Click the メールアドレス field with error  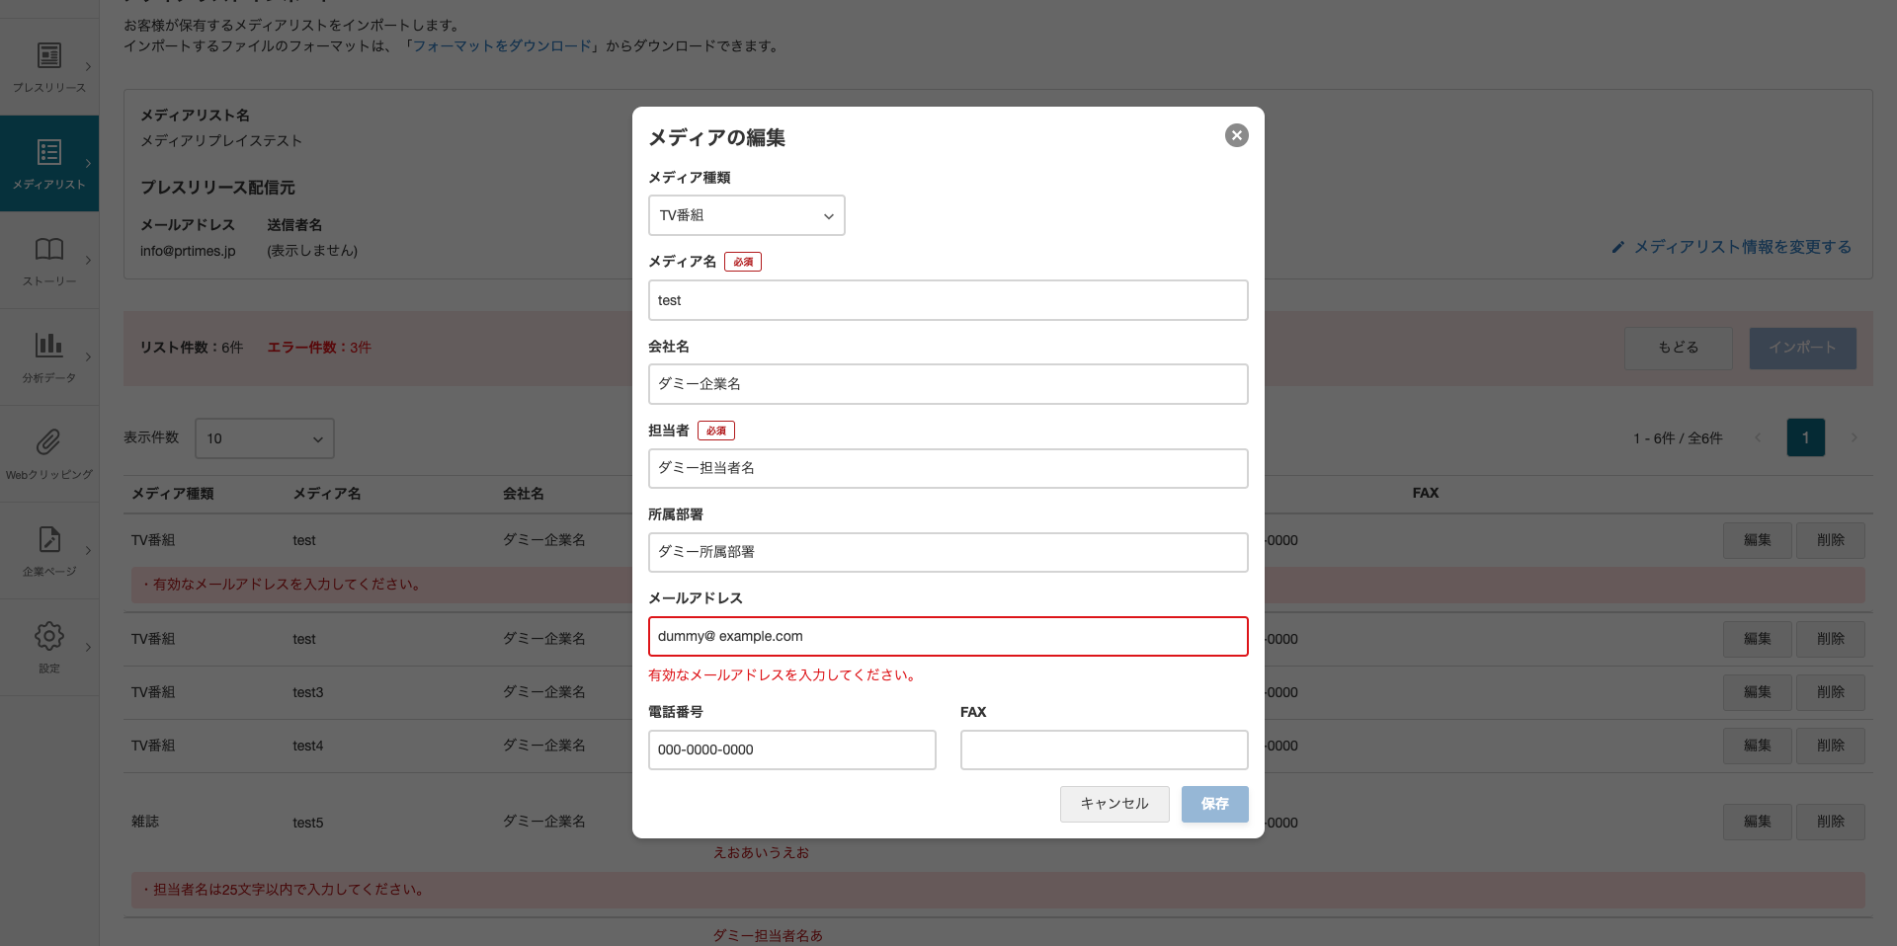click(948, 636)
